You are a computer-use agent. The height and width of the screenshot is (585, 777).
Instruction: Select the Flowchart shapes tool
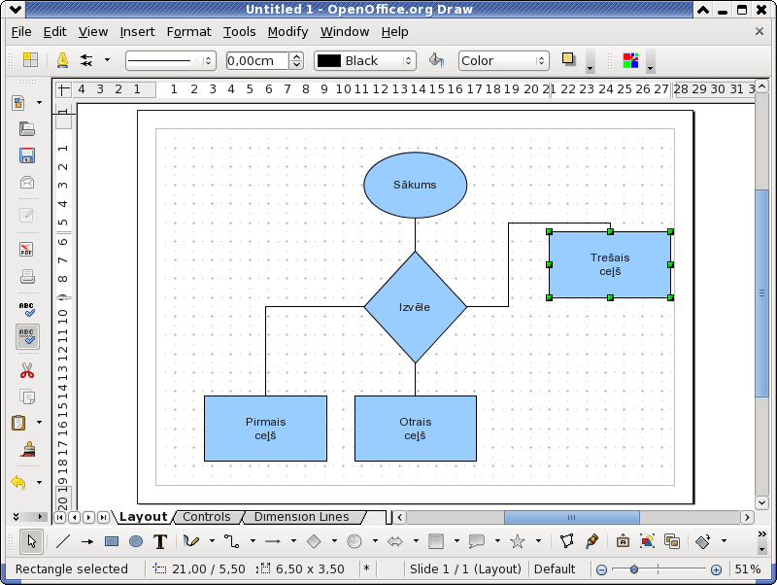[x=436, y=541]
